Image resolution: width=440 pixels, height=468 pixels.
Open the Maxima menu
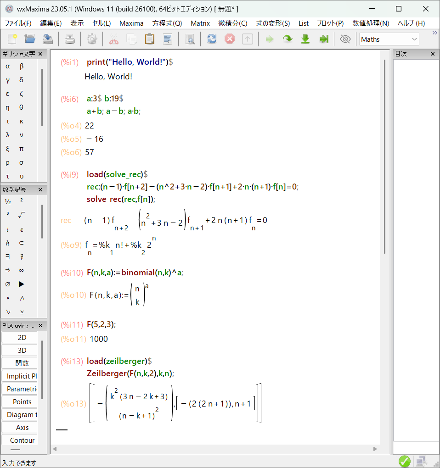coord(131,23)
